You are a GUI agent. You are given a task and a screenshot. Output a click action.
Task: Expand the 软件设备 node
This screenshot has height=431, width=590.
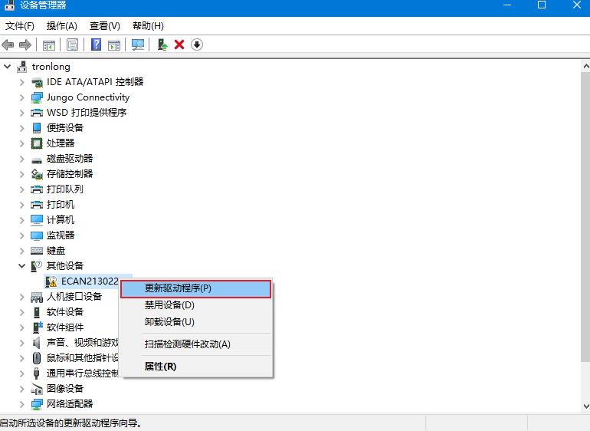tap(21, 312)
